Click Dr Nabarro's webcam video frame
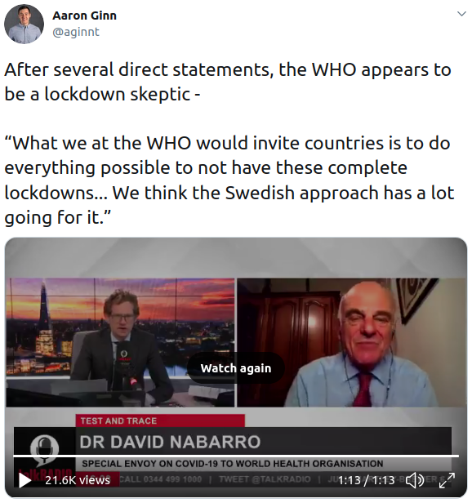The height and width of the screenshot is (503, 472). (x=352, y=343)
